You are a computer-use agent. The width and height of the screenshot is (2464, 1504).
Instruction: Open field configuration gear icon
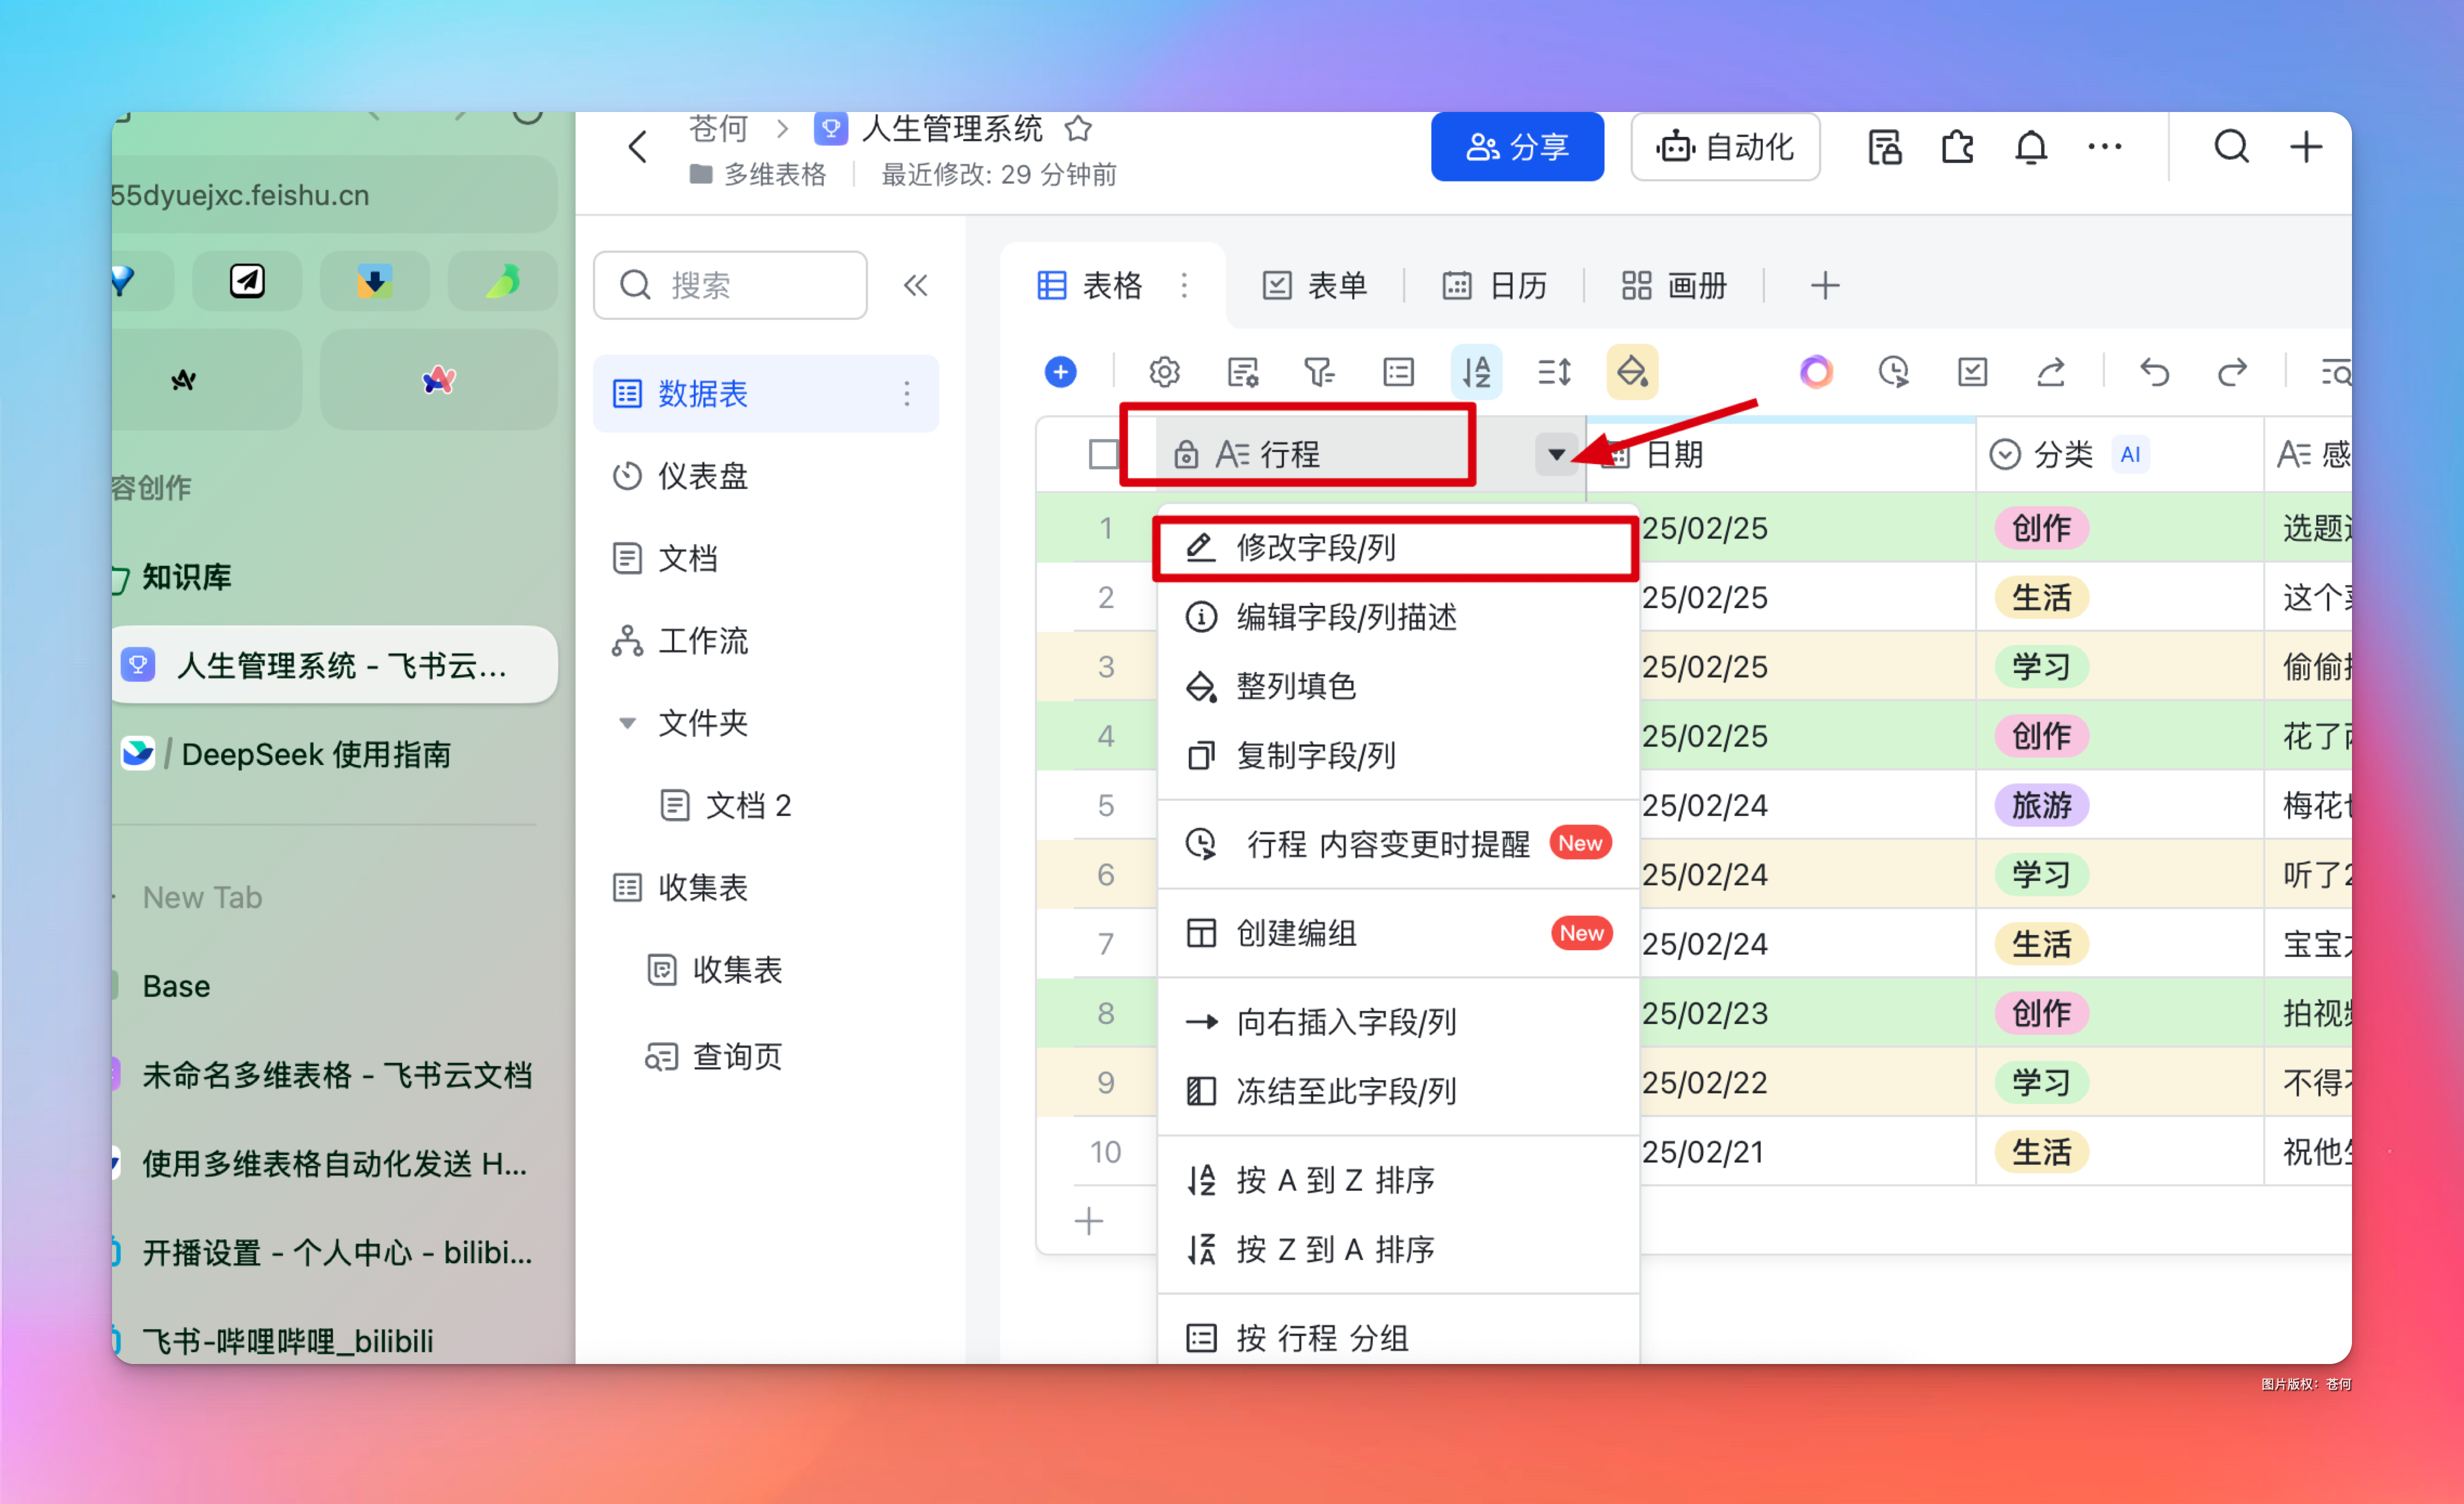click(1164, 372)
